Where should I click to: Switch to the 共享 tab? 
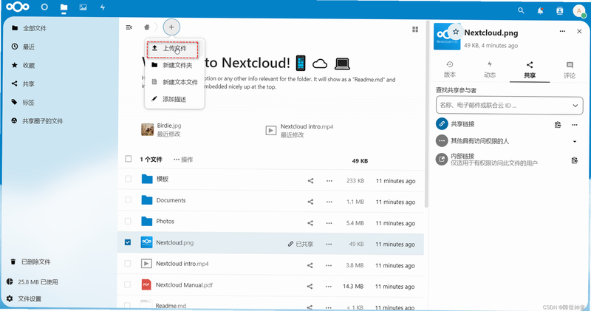pyautogui.click(x=530, y=69)
